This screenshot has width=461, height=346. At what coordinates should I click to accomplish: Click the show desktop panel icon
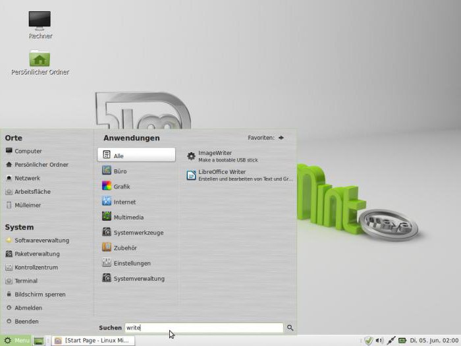pyautogui.click(x=39, y=341)
